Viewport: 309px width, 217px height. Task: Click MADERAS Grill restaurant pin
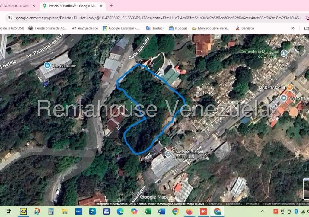289,87
